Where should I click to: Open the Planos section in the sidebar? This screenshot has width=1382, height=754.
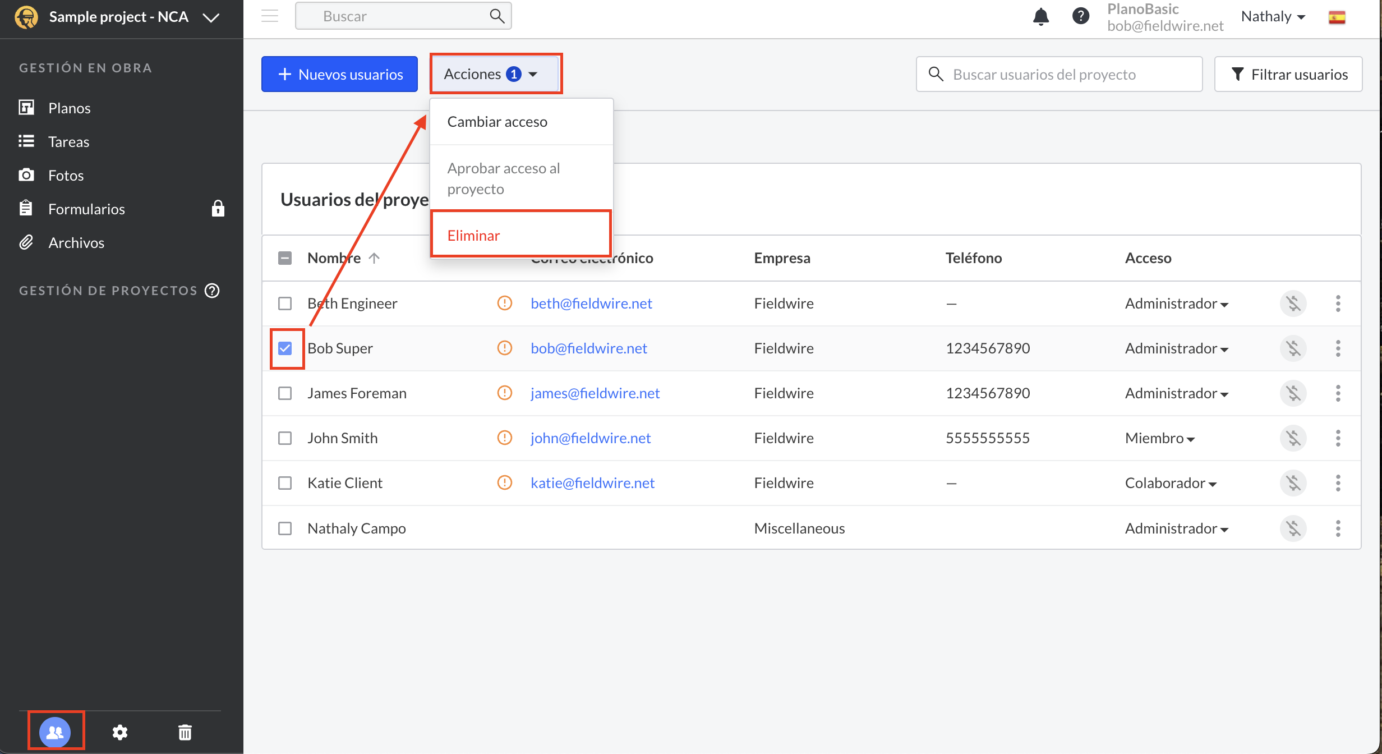pos(69,108)
